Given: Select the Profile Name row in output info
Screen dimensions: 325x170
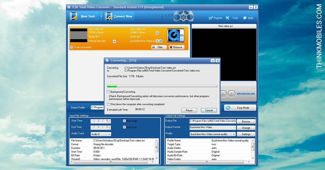Looking at the screenshot, I should [x=208, y=141].
